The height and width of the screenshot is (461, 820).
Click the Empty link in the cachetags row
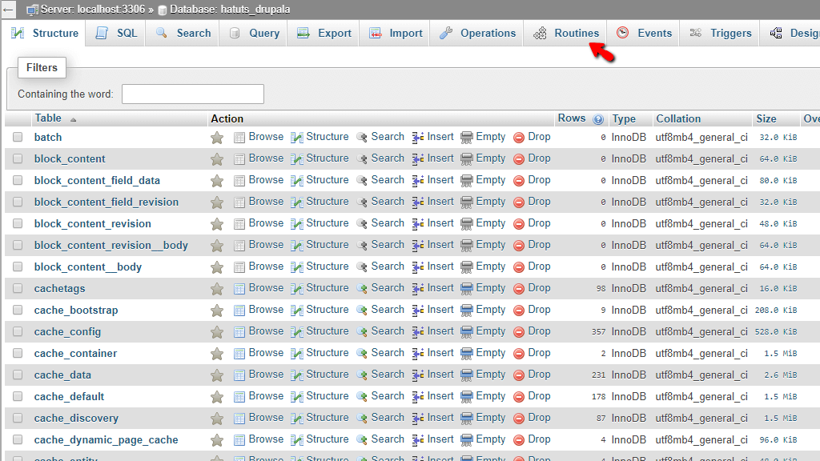tap(491, 288)
